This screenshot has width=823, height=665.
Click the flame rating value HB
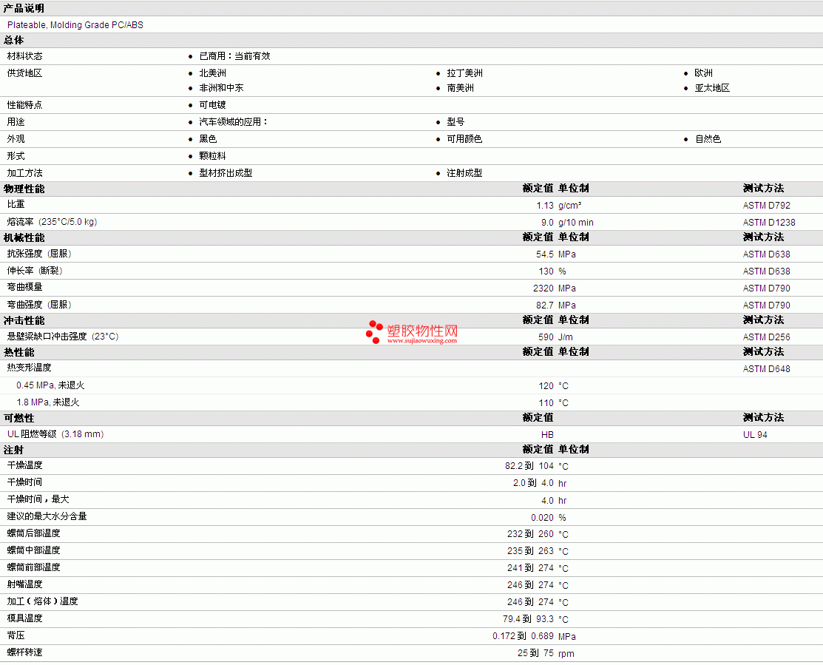547,435
